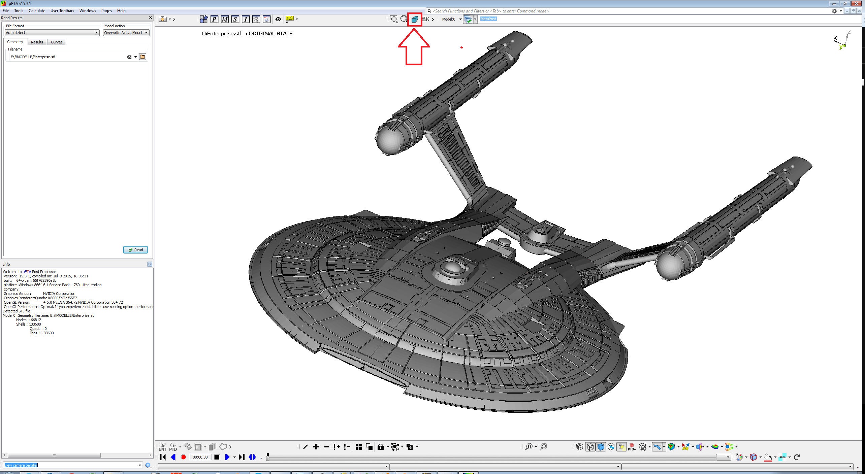Click the black stop button
This screenshot has width=865, height=474.
click(217, 457)
